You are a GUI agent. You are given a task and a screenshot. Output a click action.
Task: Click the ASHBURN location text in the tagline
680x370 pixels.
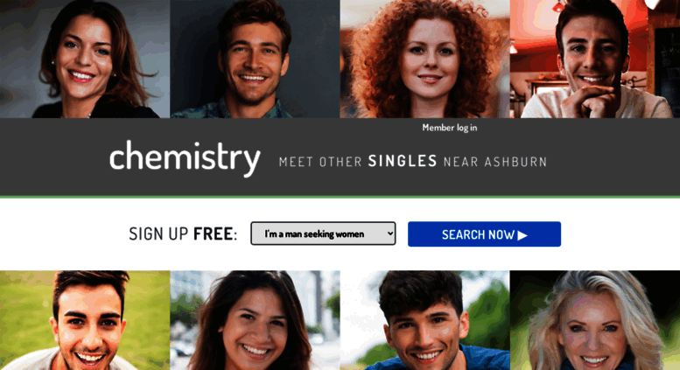click(x=515, y=162)
